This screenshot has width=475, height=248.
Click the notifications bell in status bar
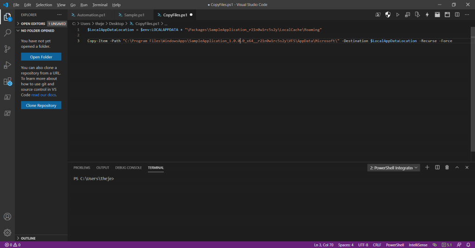(469, 245)
